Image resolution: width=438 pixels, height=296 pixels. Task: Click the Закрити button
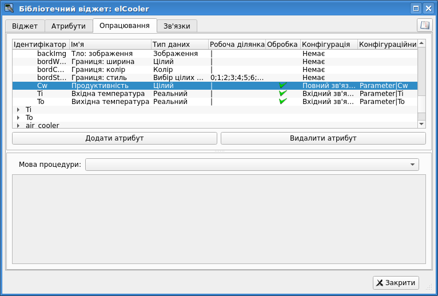(x=396, y=283)
